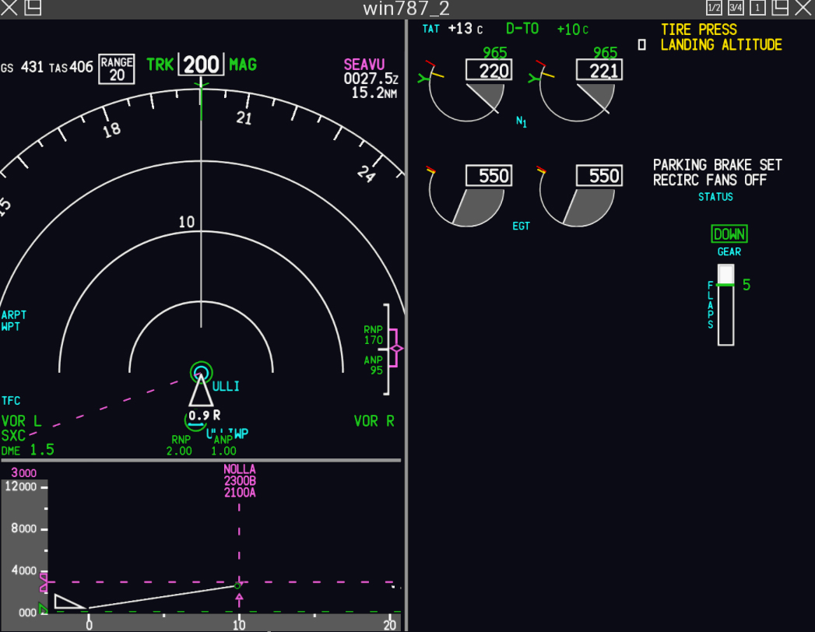Open the TRK 200 heading box
The height and width of the screenshot is (632, 815).
point(199,65)
